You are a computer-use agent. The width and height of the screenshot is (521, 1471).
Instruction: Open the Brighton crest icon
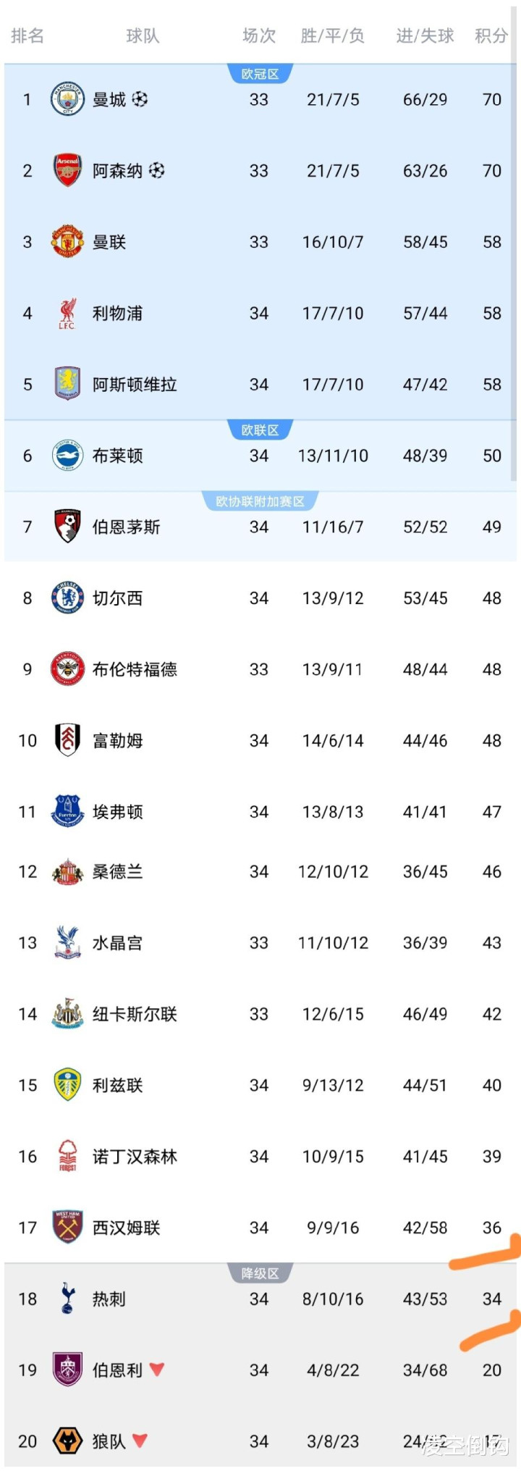tap(67, 455)
